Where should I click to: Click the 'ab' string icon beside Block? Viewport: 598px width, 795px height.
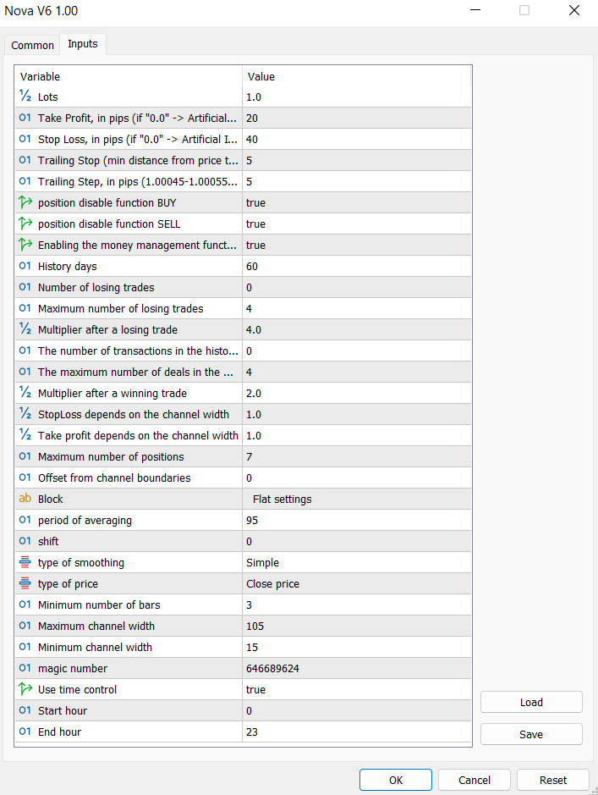(25, 500)
